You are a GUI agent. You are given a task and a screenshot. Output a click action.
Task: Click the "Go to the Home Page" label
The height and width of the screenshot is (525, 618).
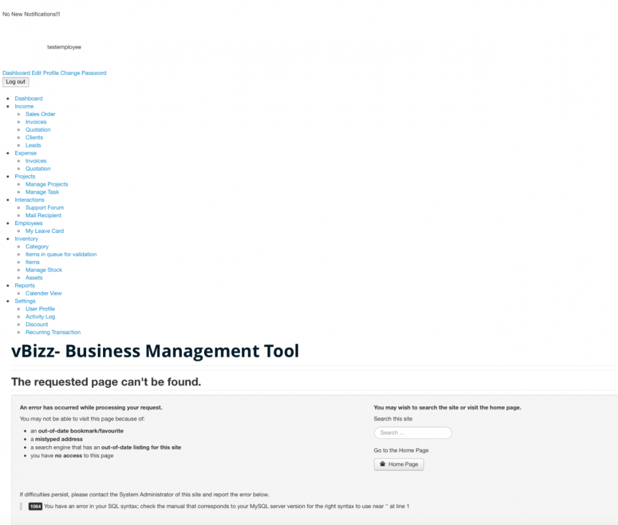coord(401,450)
